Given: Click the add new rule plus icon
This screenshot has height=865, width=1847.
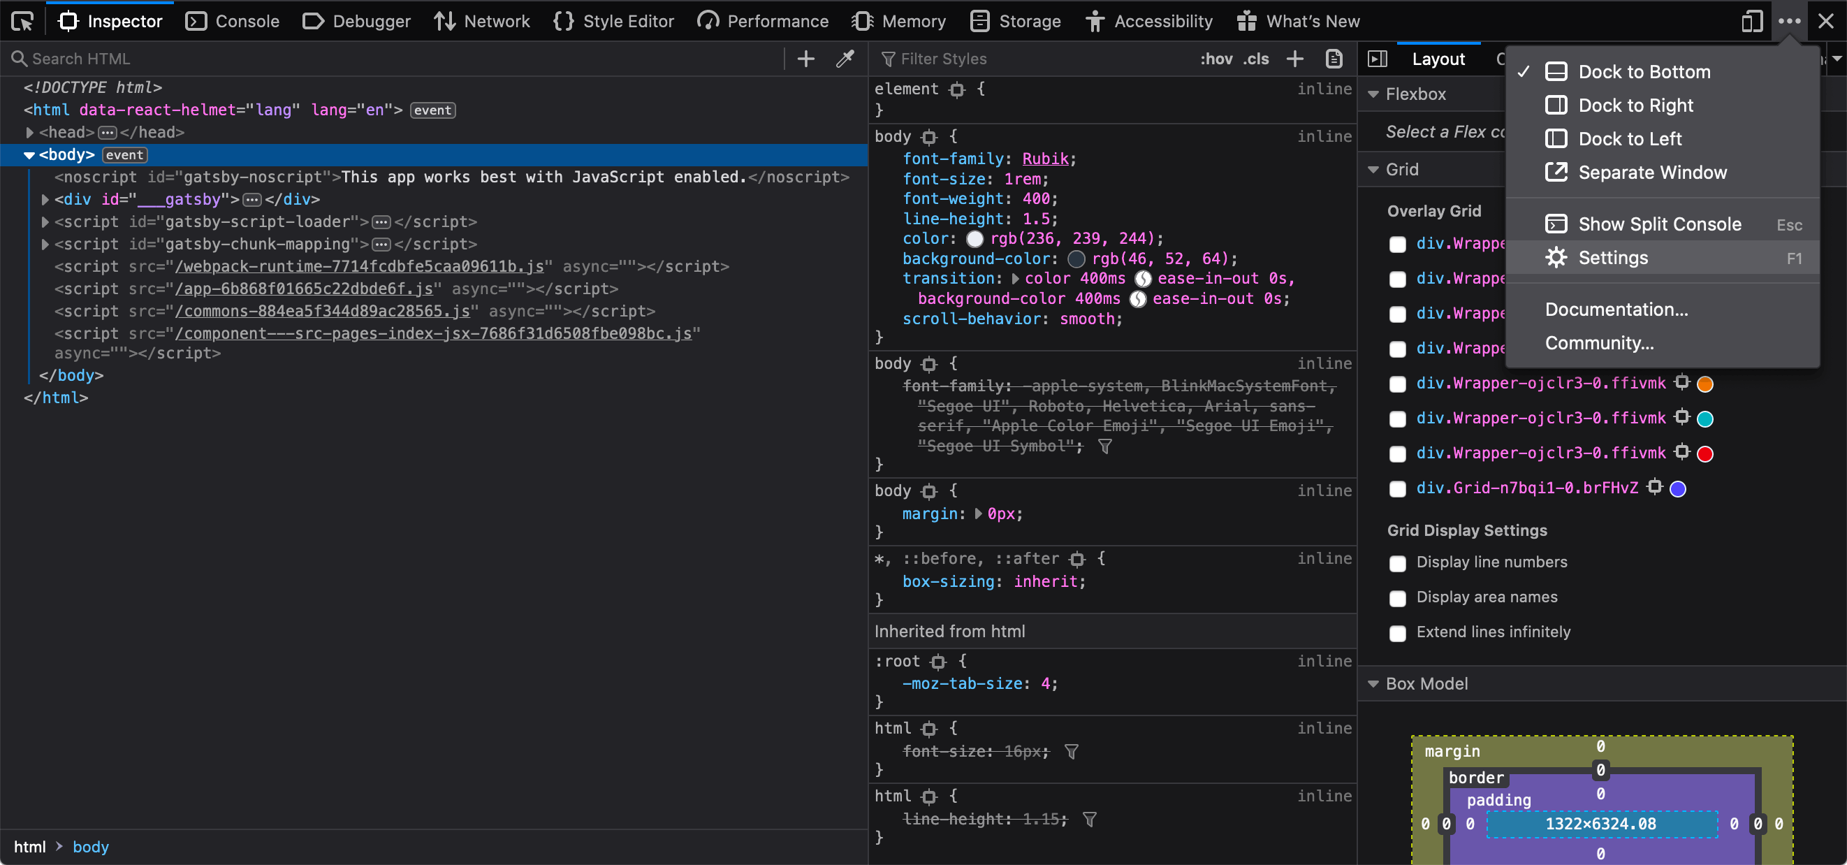Looking at the screenshot, I should (x=1294, y=59).
